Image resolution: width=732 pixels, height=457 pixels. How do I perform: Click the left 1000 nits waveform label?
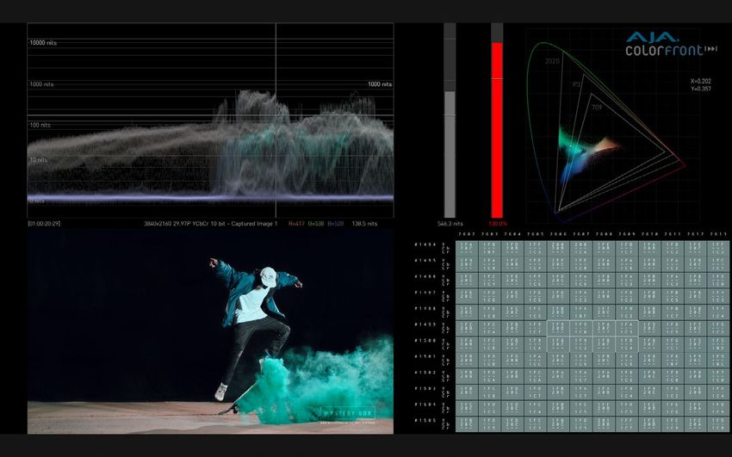(41, 84)
